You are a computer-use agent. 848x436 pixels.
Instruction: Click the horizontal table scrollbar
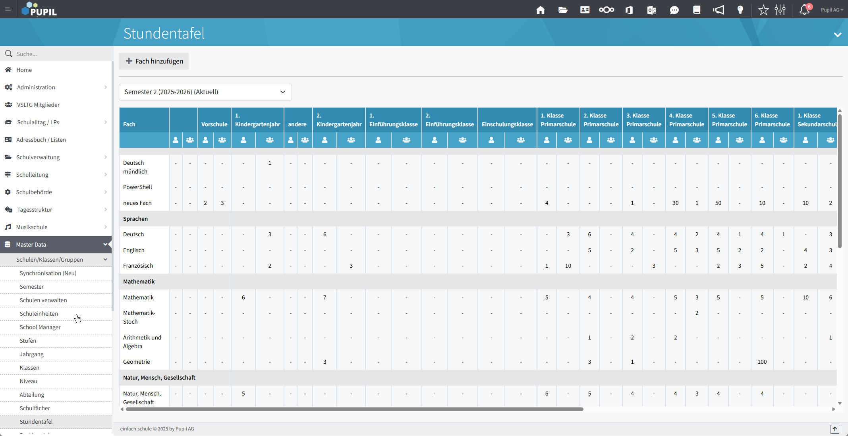[x=354, y=409]
